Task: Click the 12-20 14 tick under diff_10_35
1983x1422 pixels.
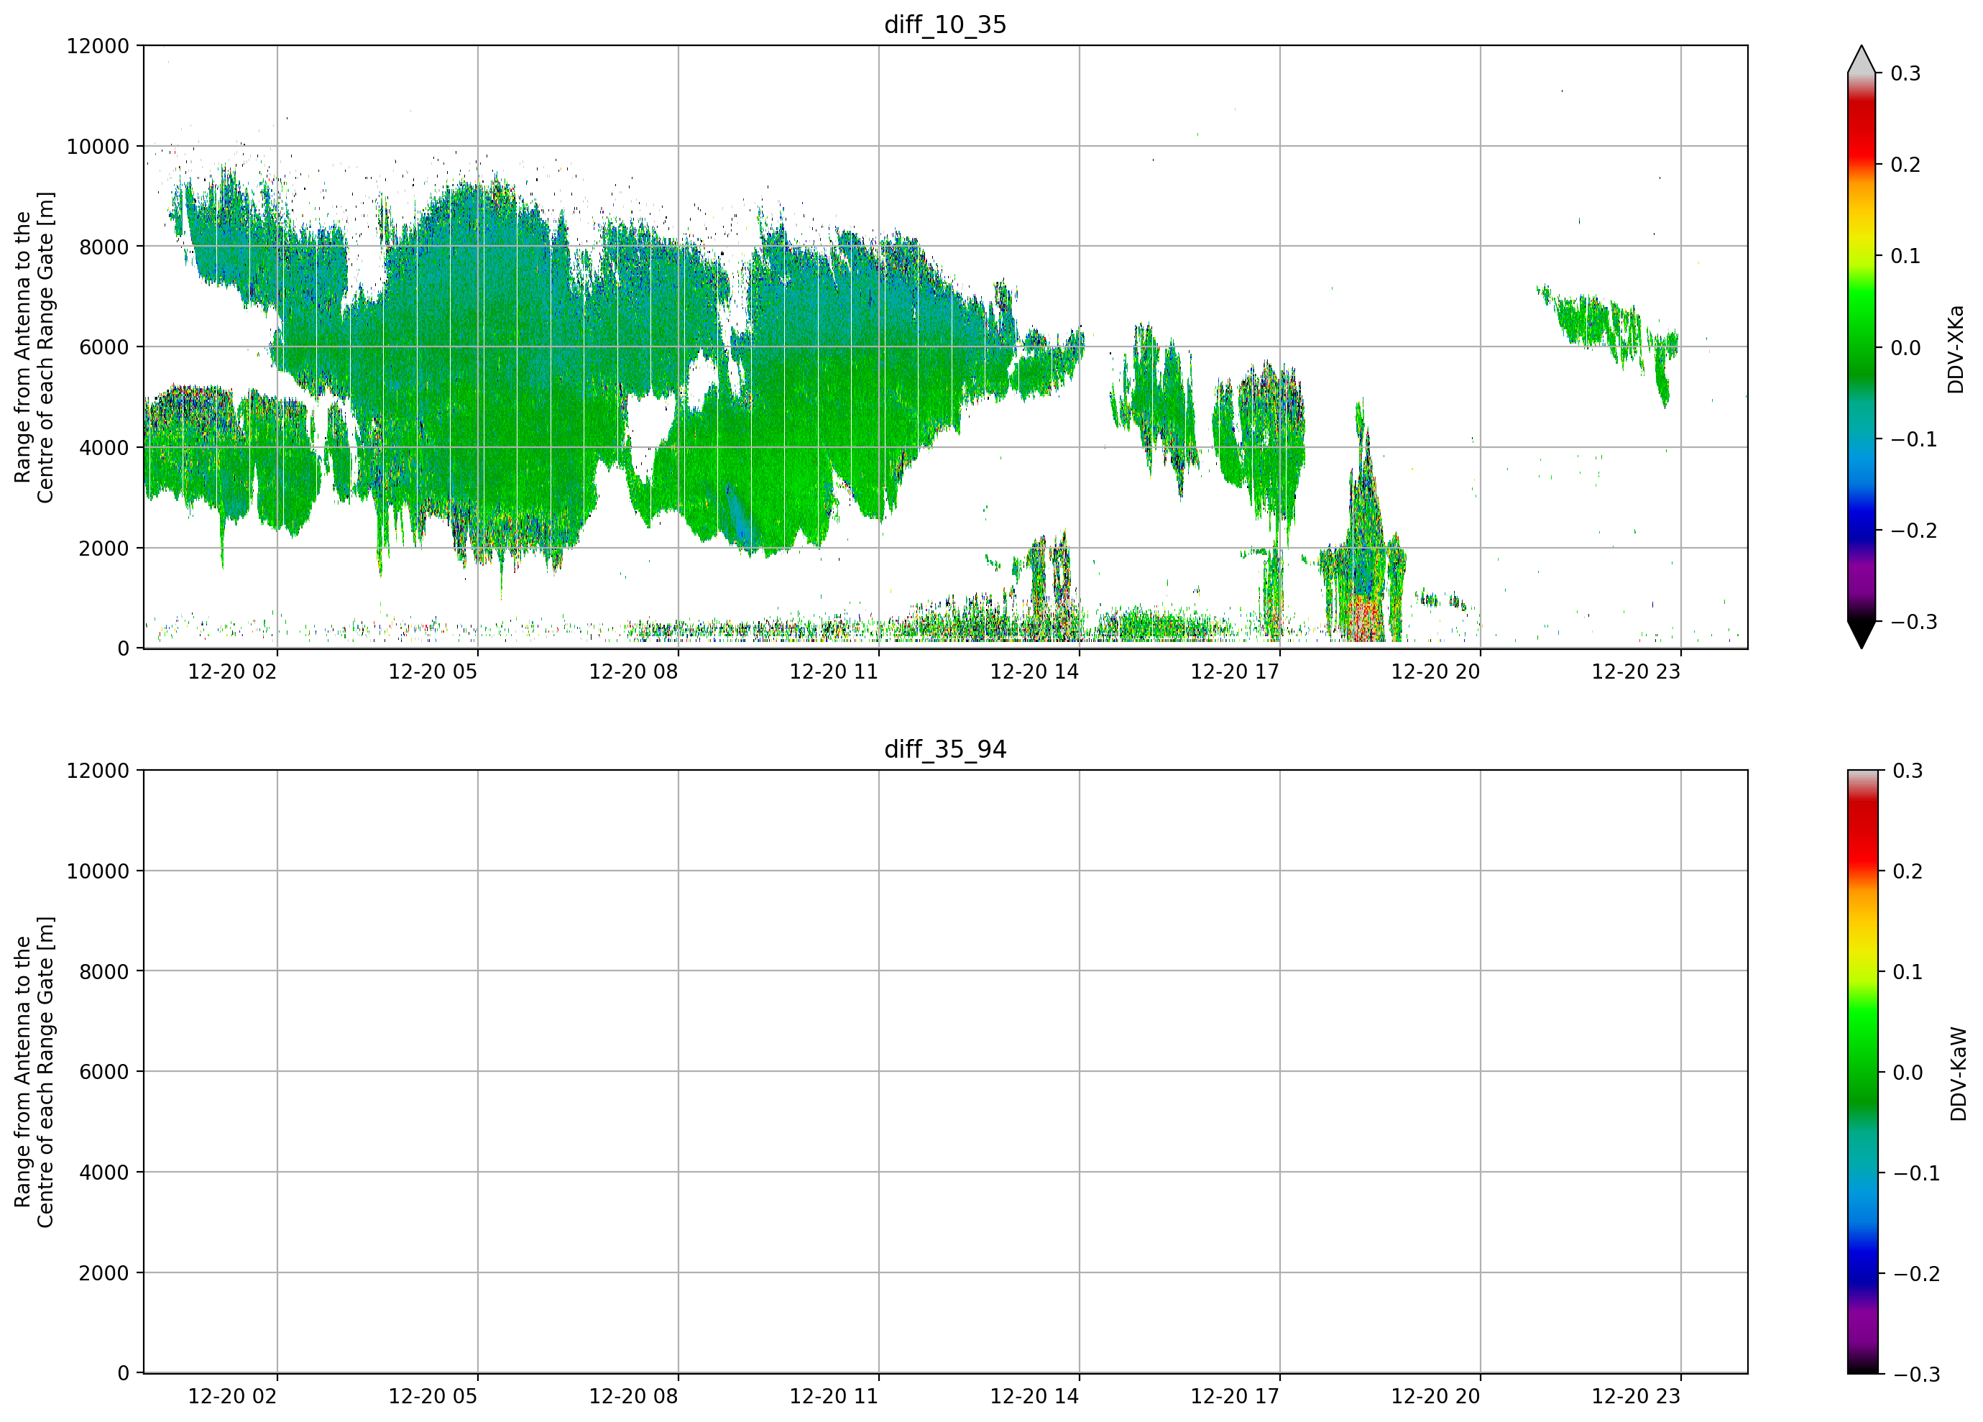Action: (x=1034, y=671)
